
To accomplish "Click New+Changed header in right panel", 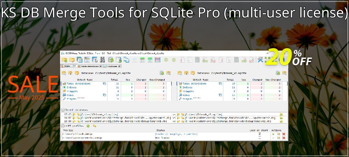I will pyautogui.click(x=273, y=80).
